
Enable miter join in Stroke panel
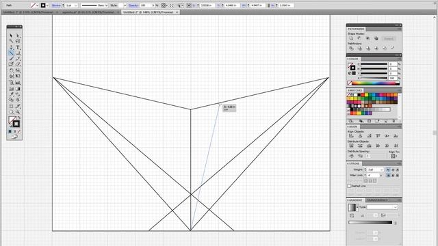[388, 176]
